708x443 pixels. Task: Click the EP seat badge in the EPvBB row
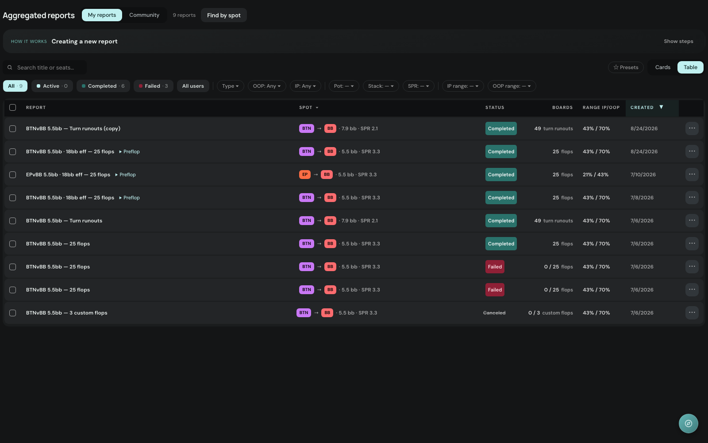[x=305, y=175]
